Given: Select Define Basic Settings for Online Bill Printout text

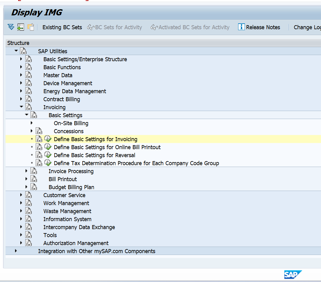Looking at the screenshot, I should [107, 147].
